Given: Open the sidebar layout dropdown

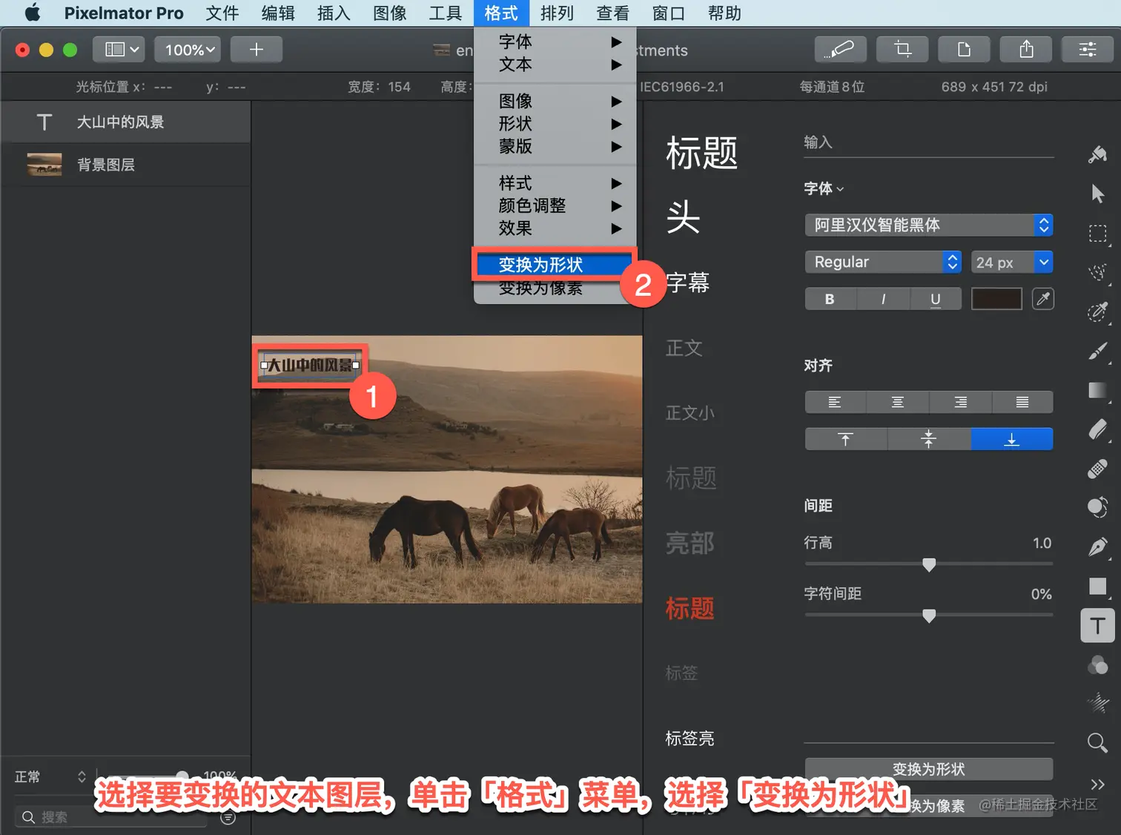Looking at the screenshot, I should (x=120, y=50).
